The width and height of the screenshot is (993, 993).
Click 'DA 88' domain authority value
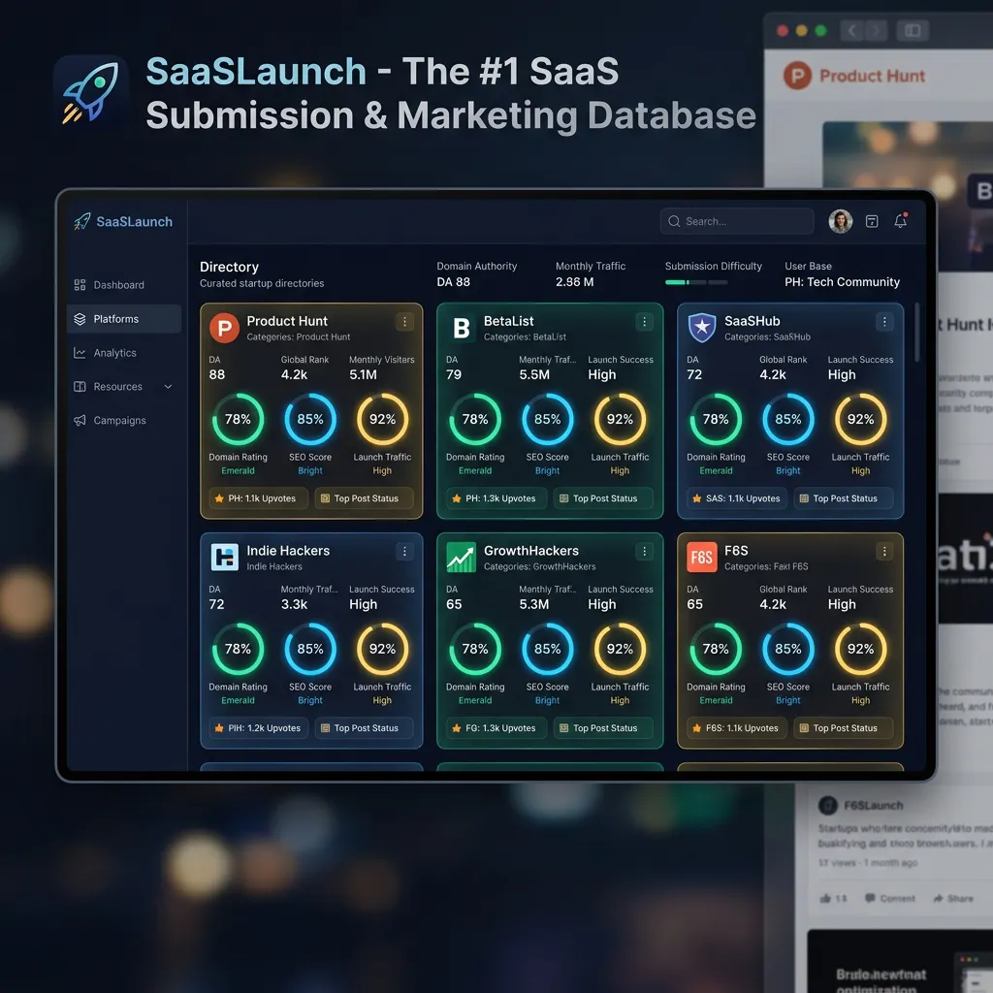(454, 282)
